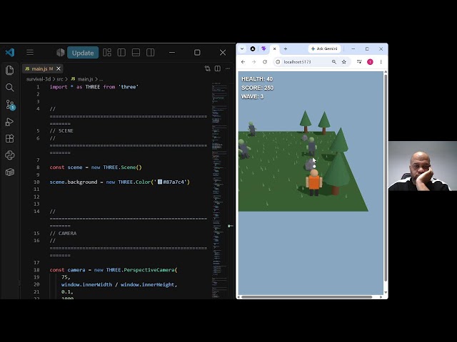Open the editor More Actions menu
The image size is (457, 342).
[x=228, y=68]
